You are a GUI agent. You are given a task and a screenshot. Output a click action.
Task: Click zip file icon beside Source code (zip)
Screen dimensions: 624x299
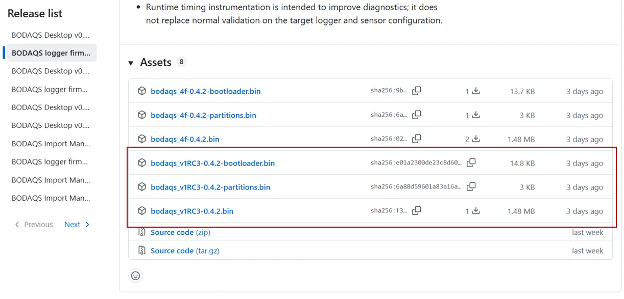[142, 232]
